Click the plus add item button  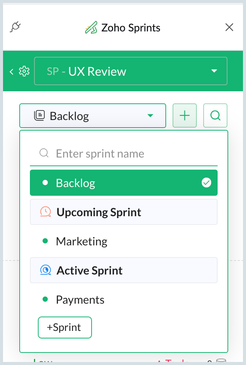[185, 115]
